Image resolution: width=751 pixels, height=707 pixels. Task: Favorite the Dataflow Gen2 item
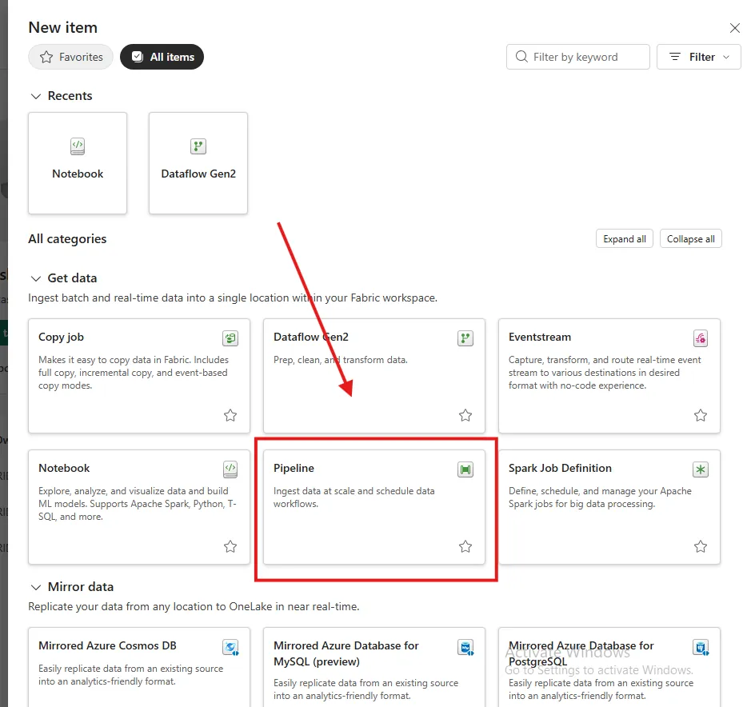pyautogui.click(x=465, y=415)
